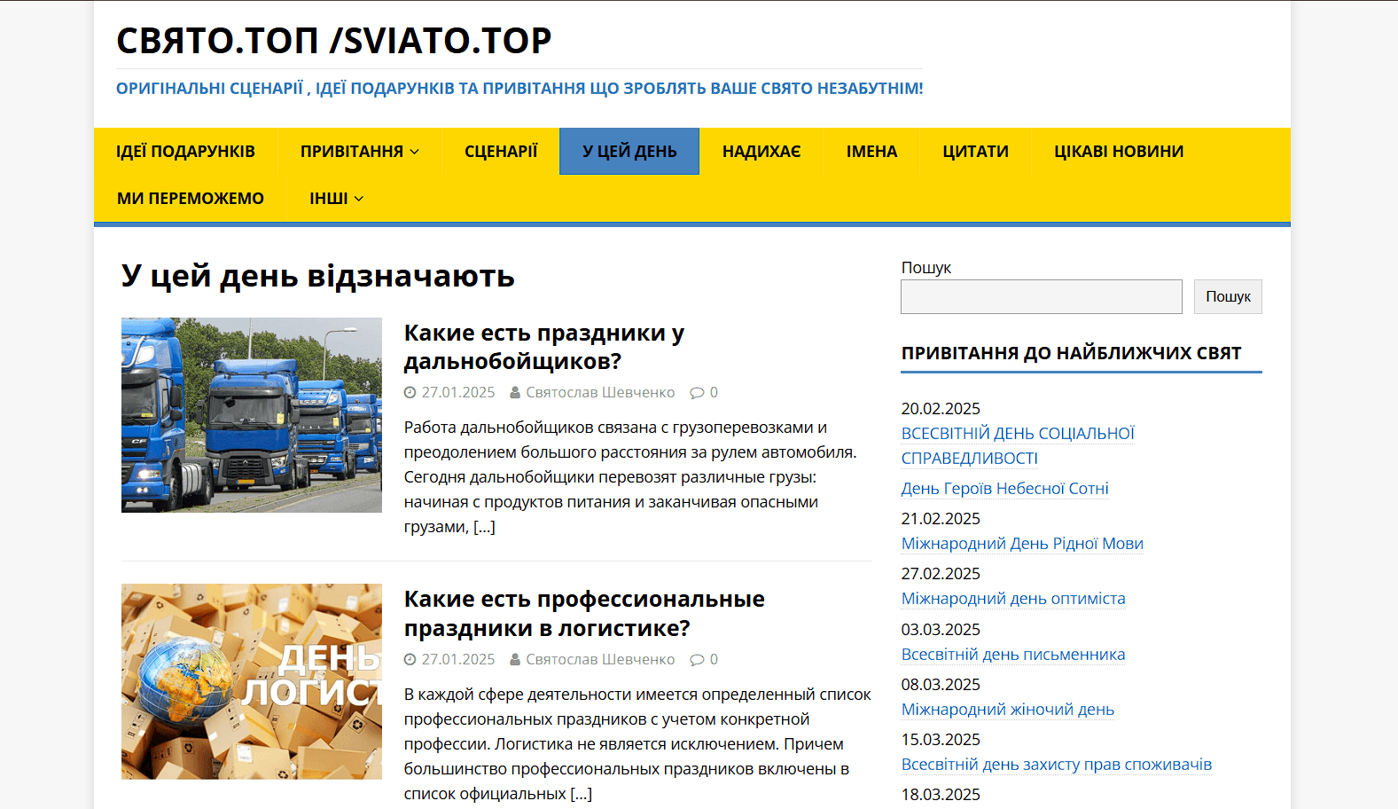Click the truckers article date 27.01.2025
Image resolution: width=1398 pixels, height=809 pixels.
click(458, 392)
